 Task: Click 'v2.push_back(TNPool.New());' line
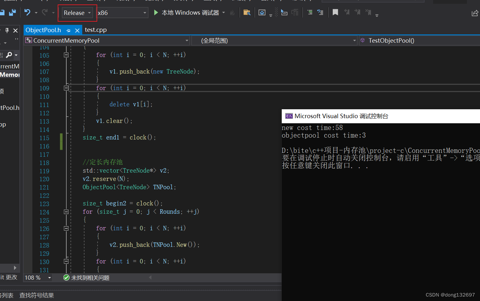(154, 245)
